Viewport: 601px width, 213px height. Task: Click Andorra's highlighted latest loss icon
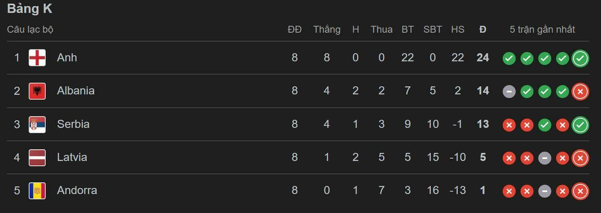click(580, 191)
